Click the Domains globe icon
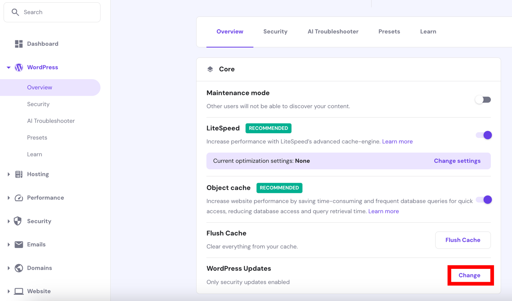Screen dimensions: 512x301 [18, 268]
